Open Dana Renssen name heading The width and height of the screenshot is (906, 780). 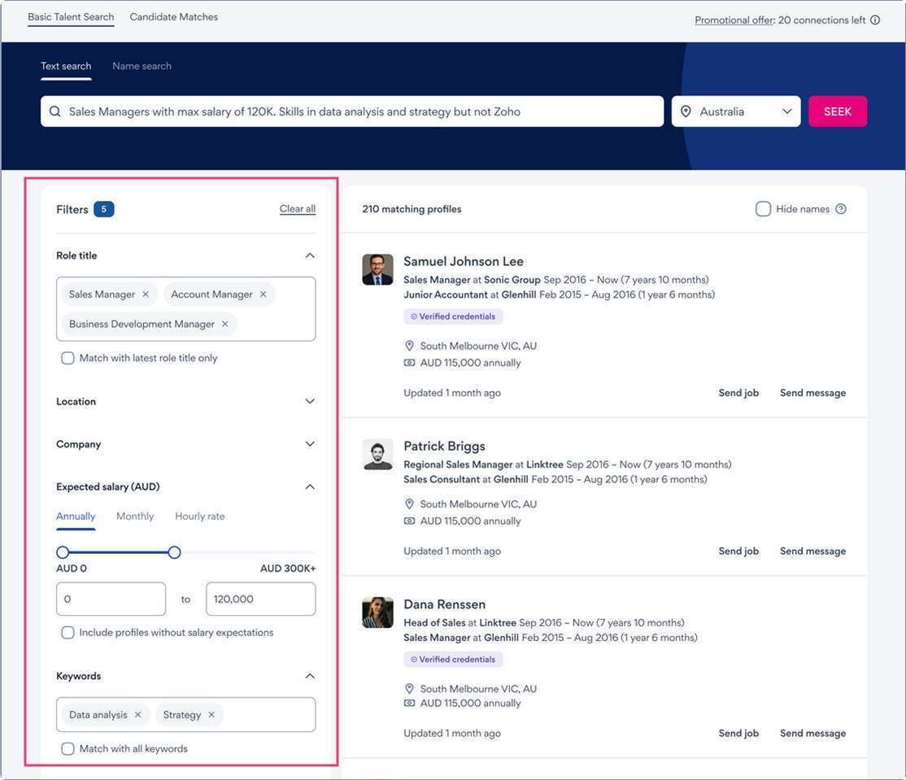[x=444, y=605]
